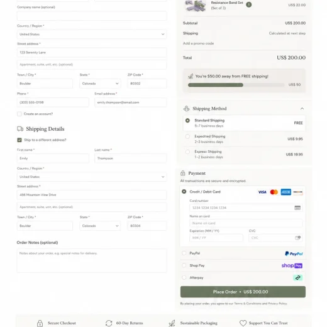Uncheck Ship to a different address
The width and height of the screenshot is (327, 327).
(x=19, y=140)
